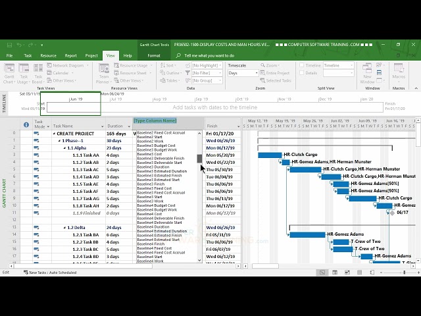Switch to Team Planner view in status bar
This screenshot has height=316, width=421.
tap(347, 273)
